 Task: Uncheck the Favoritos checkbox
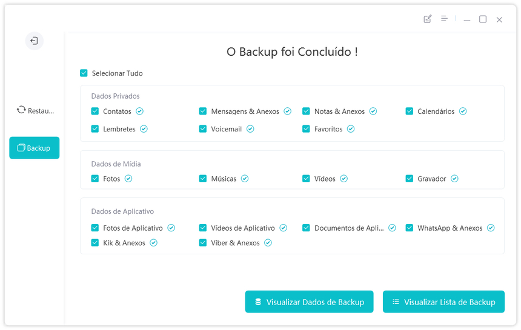pos(306,129)
